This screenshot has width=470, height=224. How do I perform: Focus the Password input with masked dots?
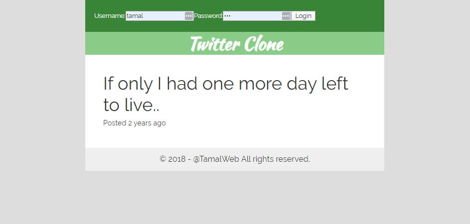coord(257,16)
